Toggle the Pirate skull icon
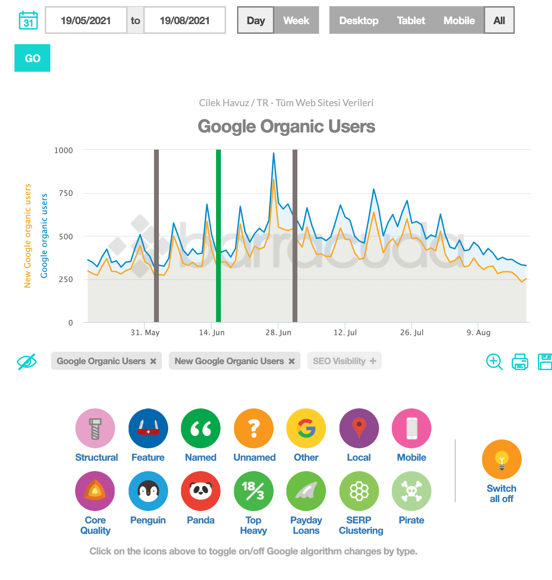The height and width of the screenshot is (580, 552). click(x=411, y=491)
